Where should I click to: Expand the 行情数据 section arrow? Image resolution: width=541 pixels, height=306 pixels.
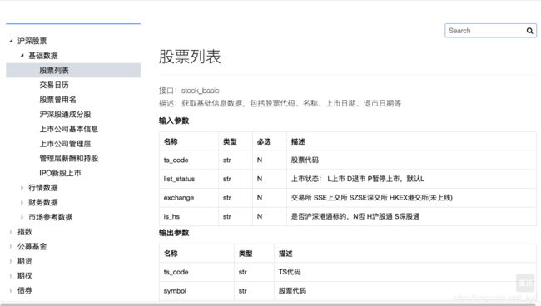[x=22, y=188]
